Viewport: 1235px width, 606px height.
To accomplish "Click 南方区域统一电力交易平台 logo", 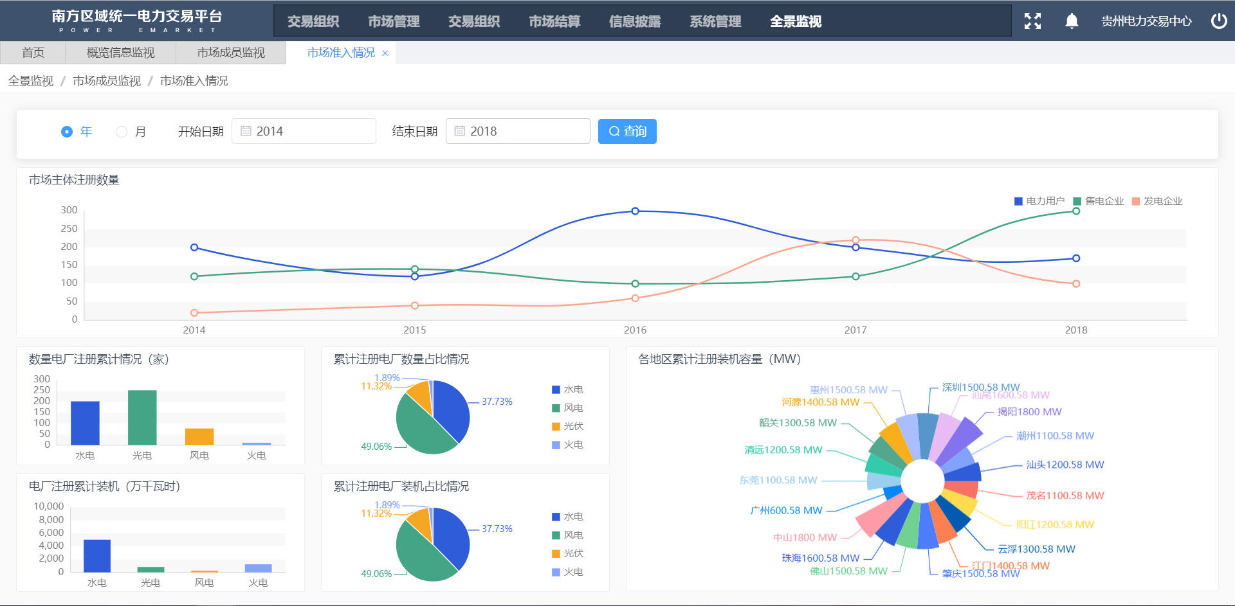I will pyautogui.click(x=137, y=21).
